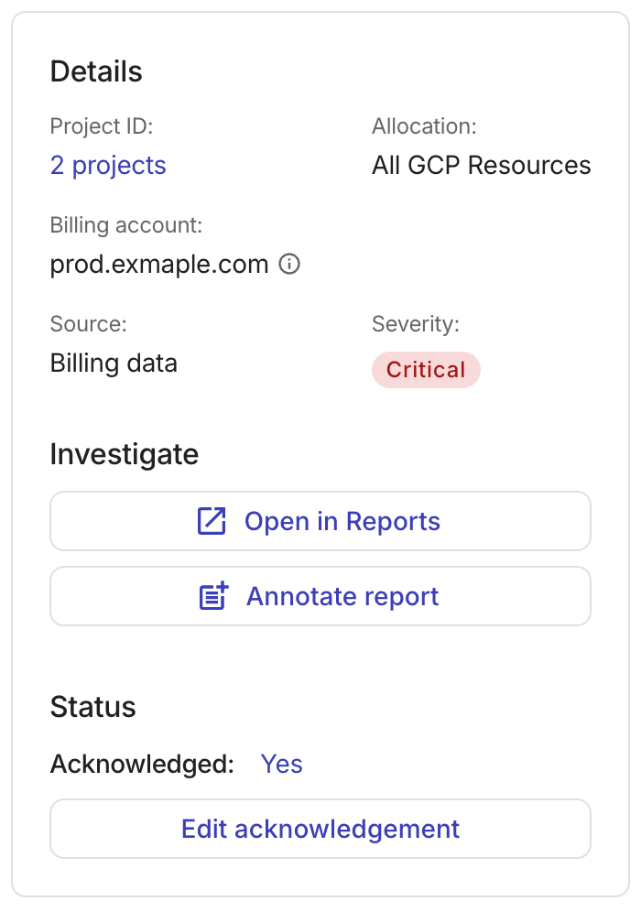Click the annotate note-plus icon
The width and height of the screenshot is (641, 912).
pos(213,596)
